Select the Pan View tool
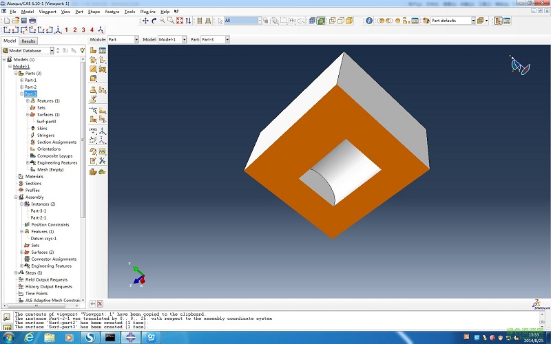This screenshot has height=344, width=551. coord(145,21)
